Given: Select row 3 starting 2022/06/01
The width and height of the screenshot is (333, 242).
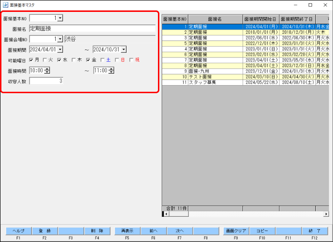Looking at the screenshot, I should 245,38.
